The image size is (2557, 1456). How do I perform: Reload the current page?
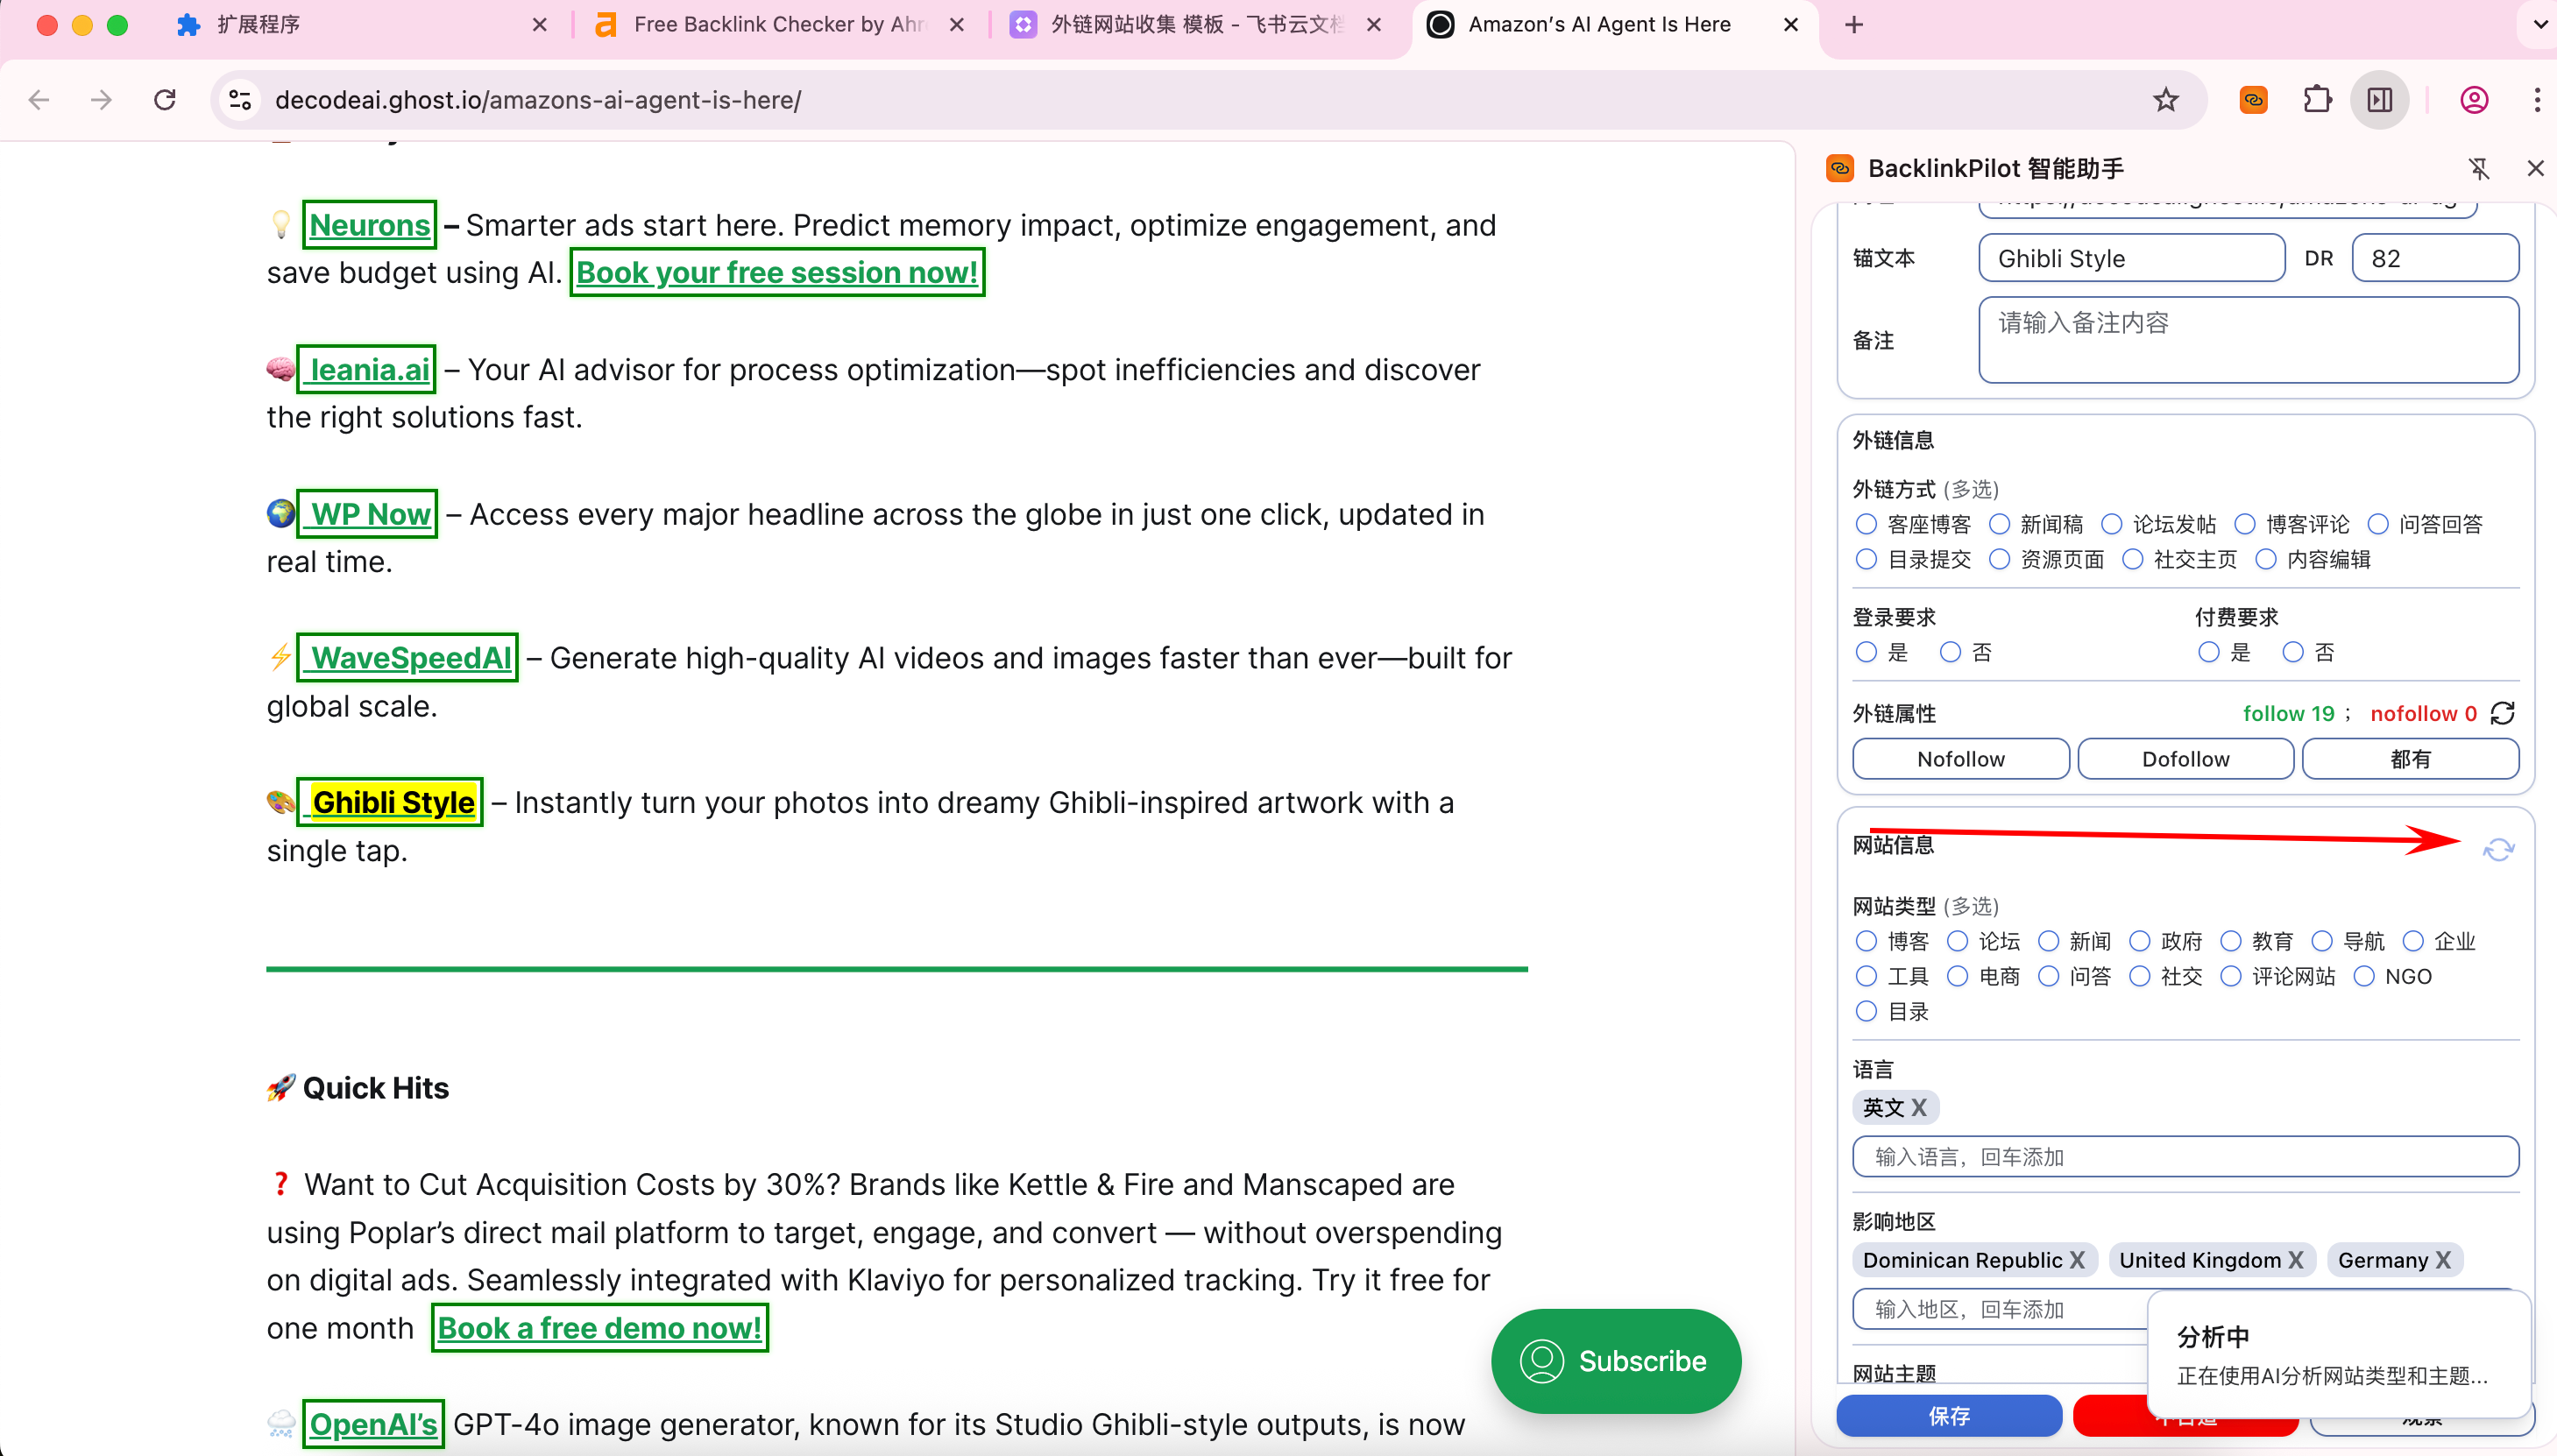point(165,100)
